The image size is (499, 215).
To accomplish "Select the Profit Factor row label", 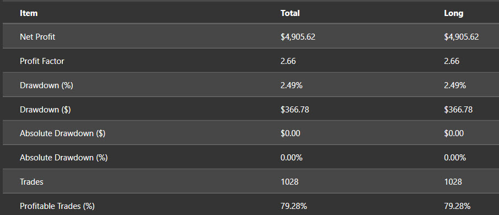I will 42,61.
